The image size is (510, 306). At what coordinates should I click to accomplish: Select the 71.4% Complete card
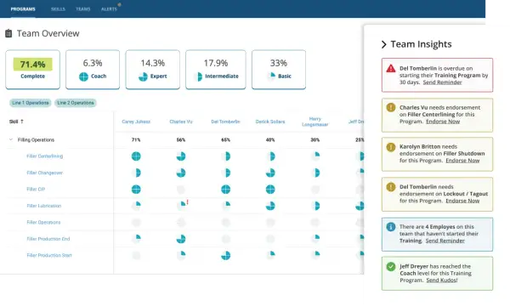coord(32,69)
